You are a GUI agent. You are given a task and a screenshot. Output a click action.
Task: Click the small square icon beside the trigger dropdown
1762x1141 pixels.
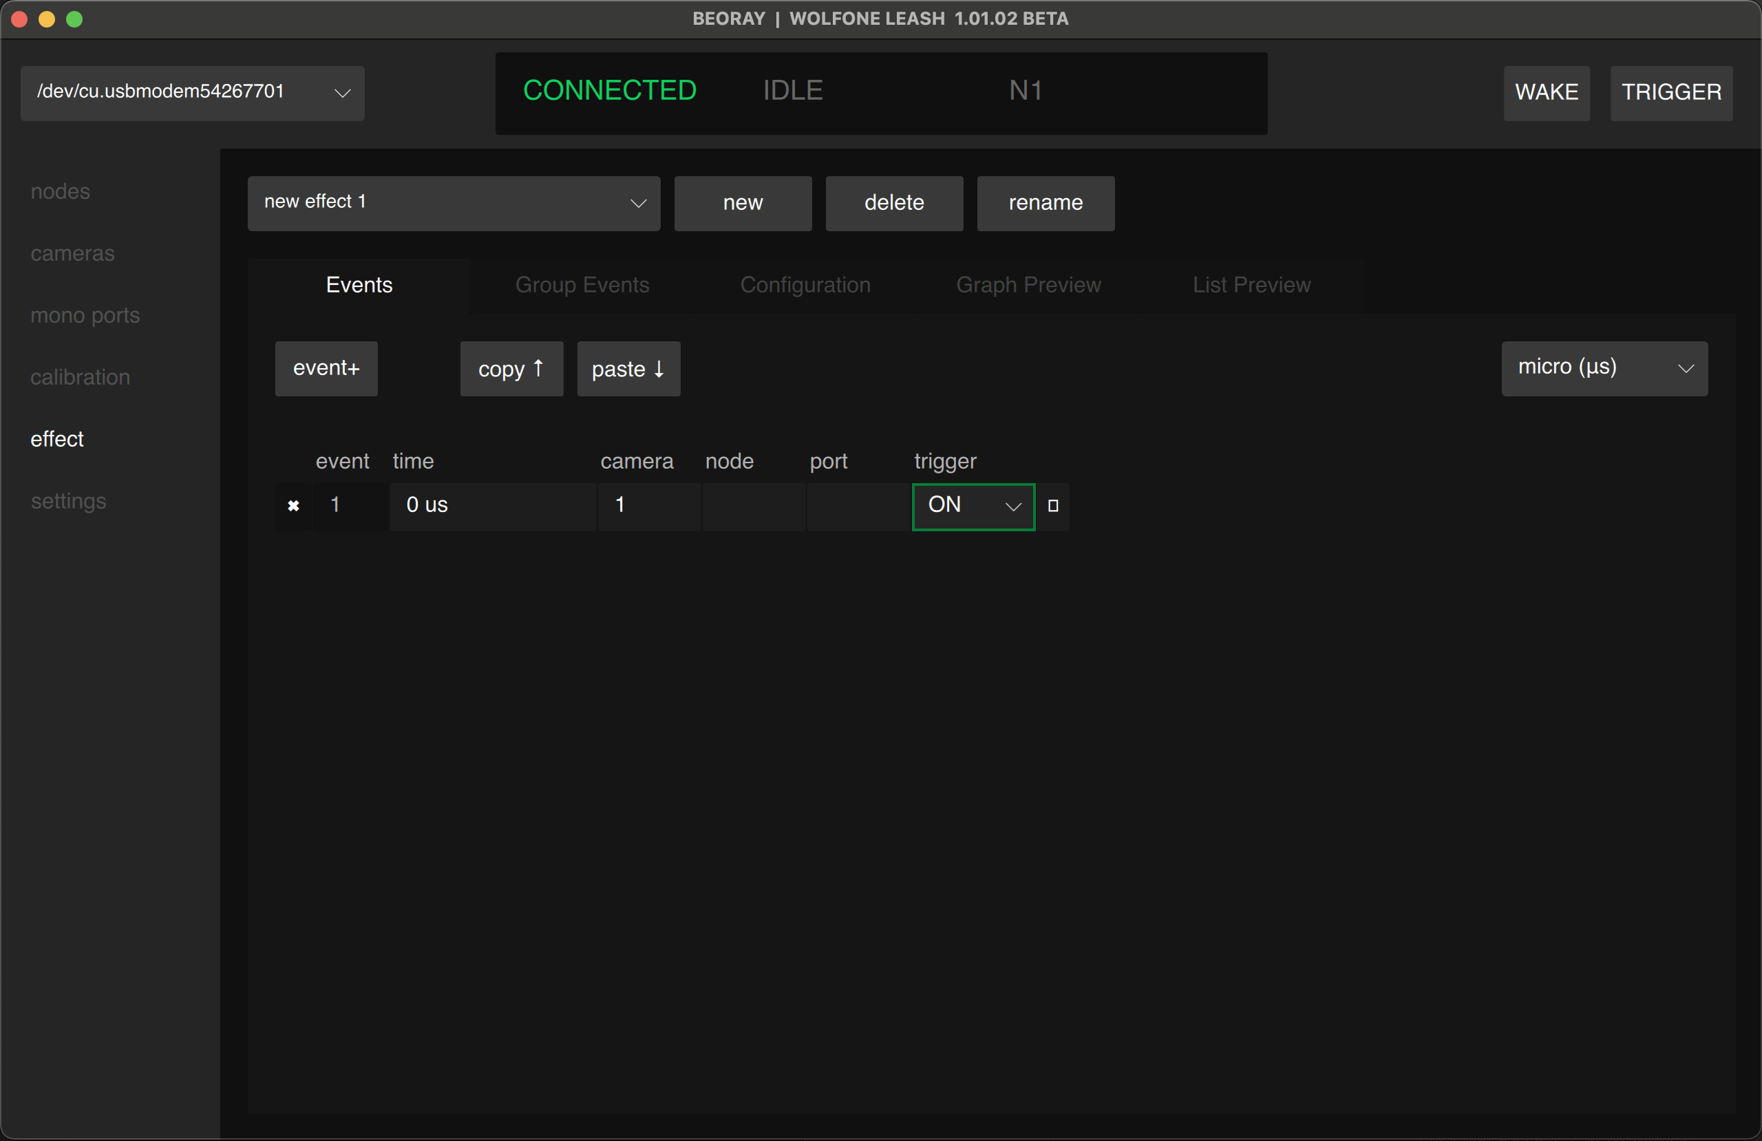1053,506
